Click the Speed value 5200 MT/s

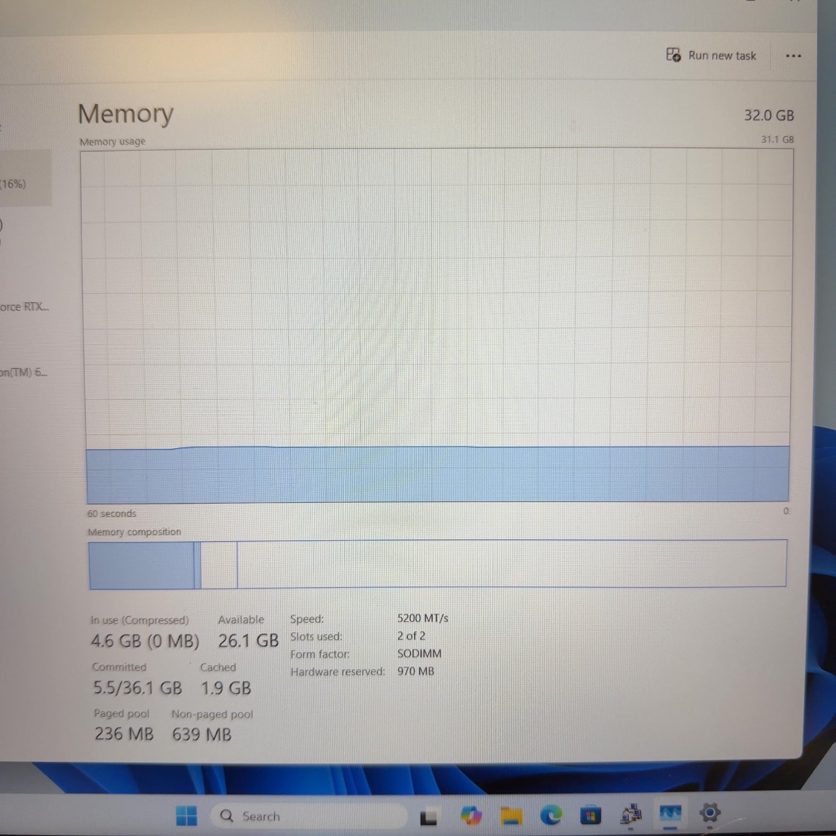click(x=423, y=618)
